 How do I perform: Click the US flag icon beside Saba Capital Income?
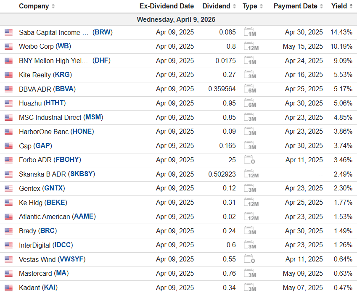[9, 32]
